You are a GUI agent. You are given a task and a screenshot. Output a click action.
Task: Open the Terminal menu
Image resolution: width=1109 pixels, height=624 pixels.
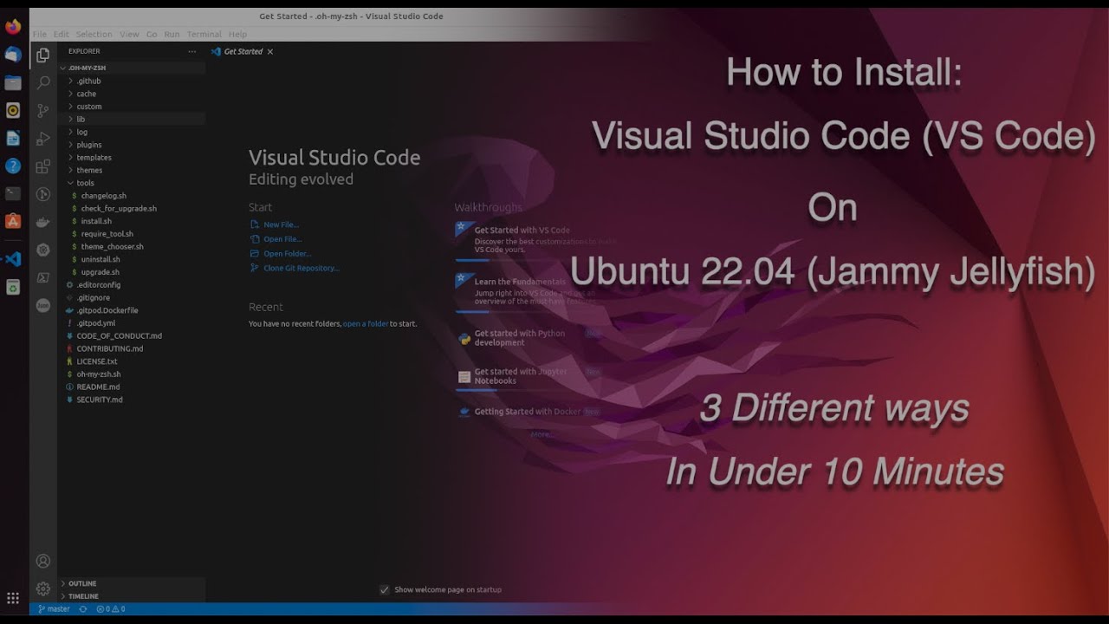point(204,35)
